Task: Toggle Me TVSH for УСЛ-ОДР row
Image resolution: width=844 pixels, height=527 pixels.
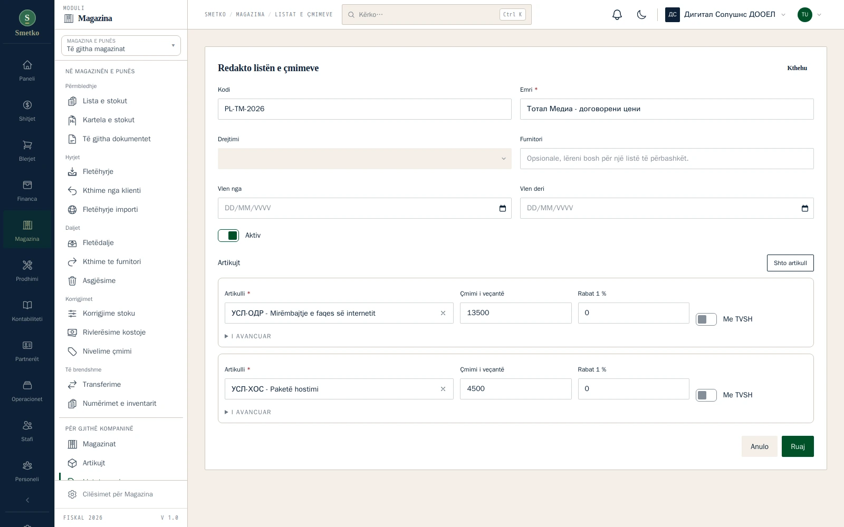Action: (x=706, y=319)
